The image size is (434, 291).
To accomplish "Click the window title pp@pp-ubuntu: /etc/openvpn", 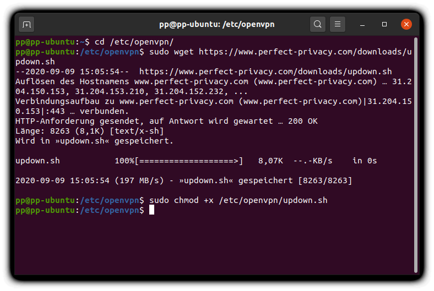I will coord(216,24).
